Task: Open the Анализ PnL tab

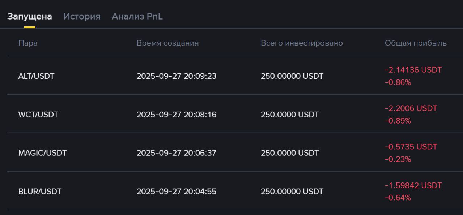Action: click(137, 17)
